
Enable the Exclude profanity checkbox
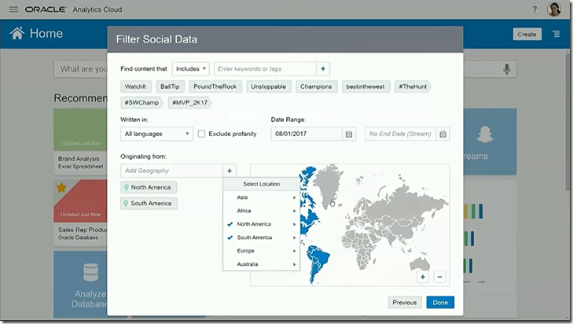(202, 134)
